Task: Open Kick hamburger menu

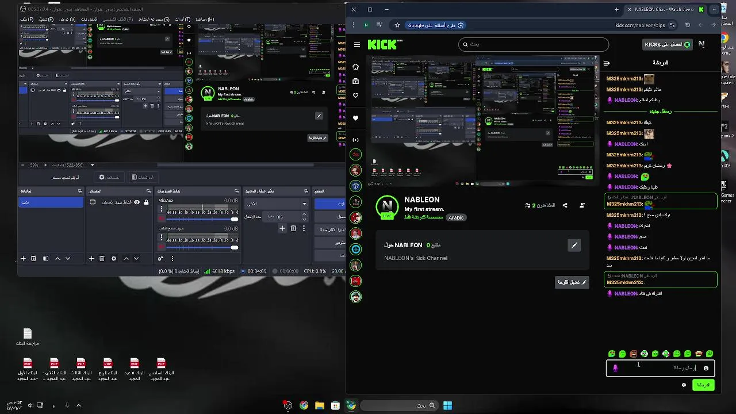Action: (x=357, y=44)
